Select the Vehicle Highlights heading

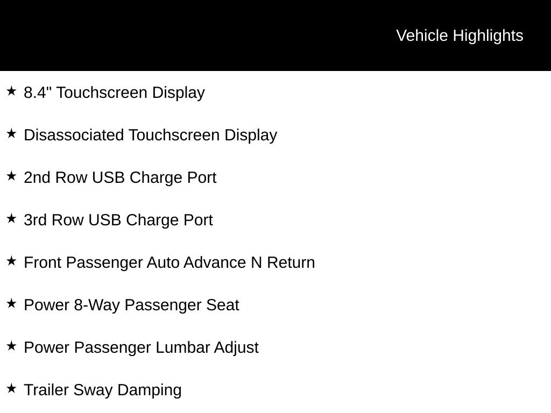[460, 36]
